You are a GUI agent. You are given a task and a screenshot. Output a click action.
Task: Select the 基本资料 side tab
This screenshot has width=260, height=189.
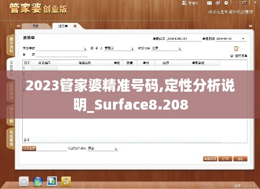pos(11,45)
